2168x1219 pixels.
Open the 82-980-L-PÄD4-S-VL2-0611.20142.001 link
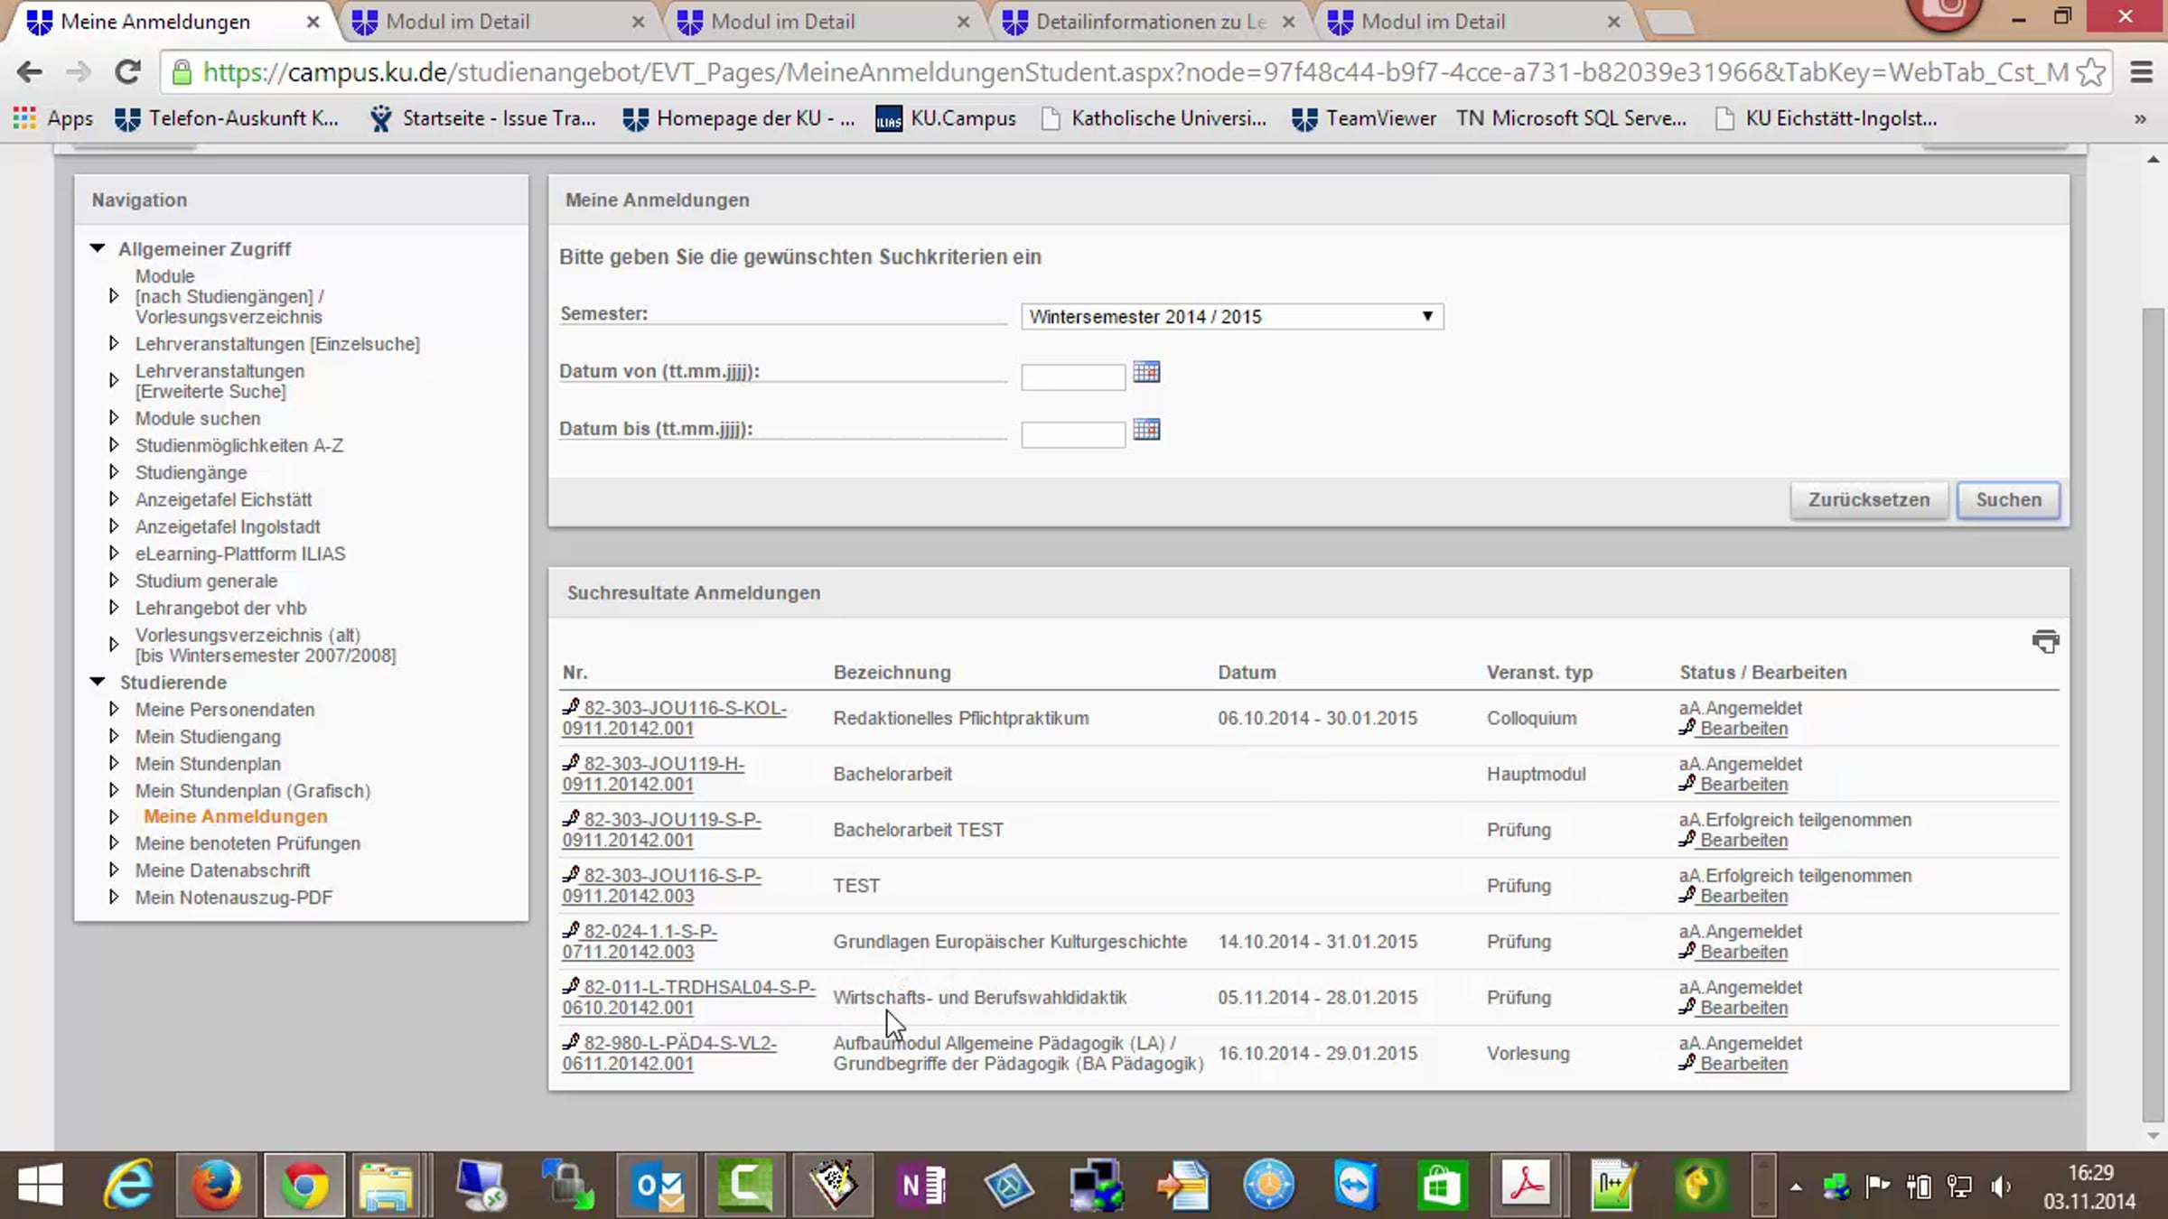coord(669,1054)
